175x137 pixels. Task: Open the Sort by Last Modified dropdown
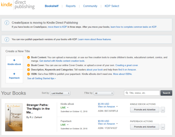tap(60, 93)
